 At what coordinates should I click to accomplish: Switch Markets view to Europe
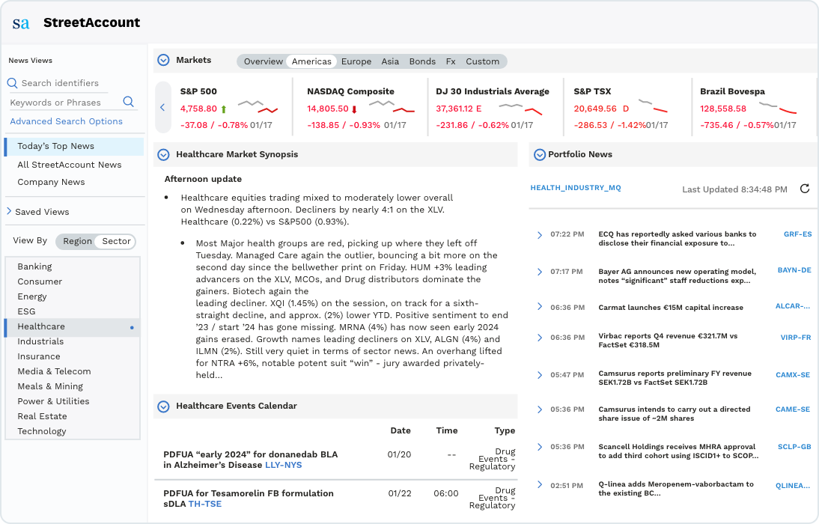click(x=356, y=61)
